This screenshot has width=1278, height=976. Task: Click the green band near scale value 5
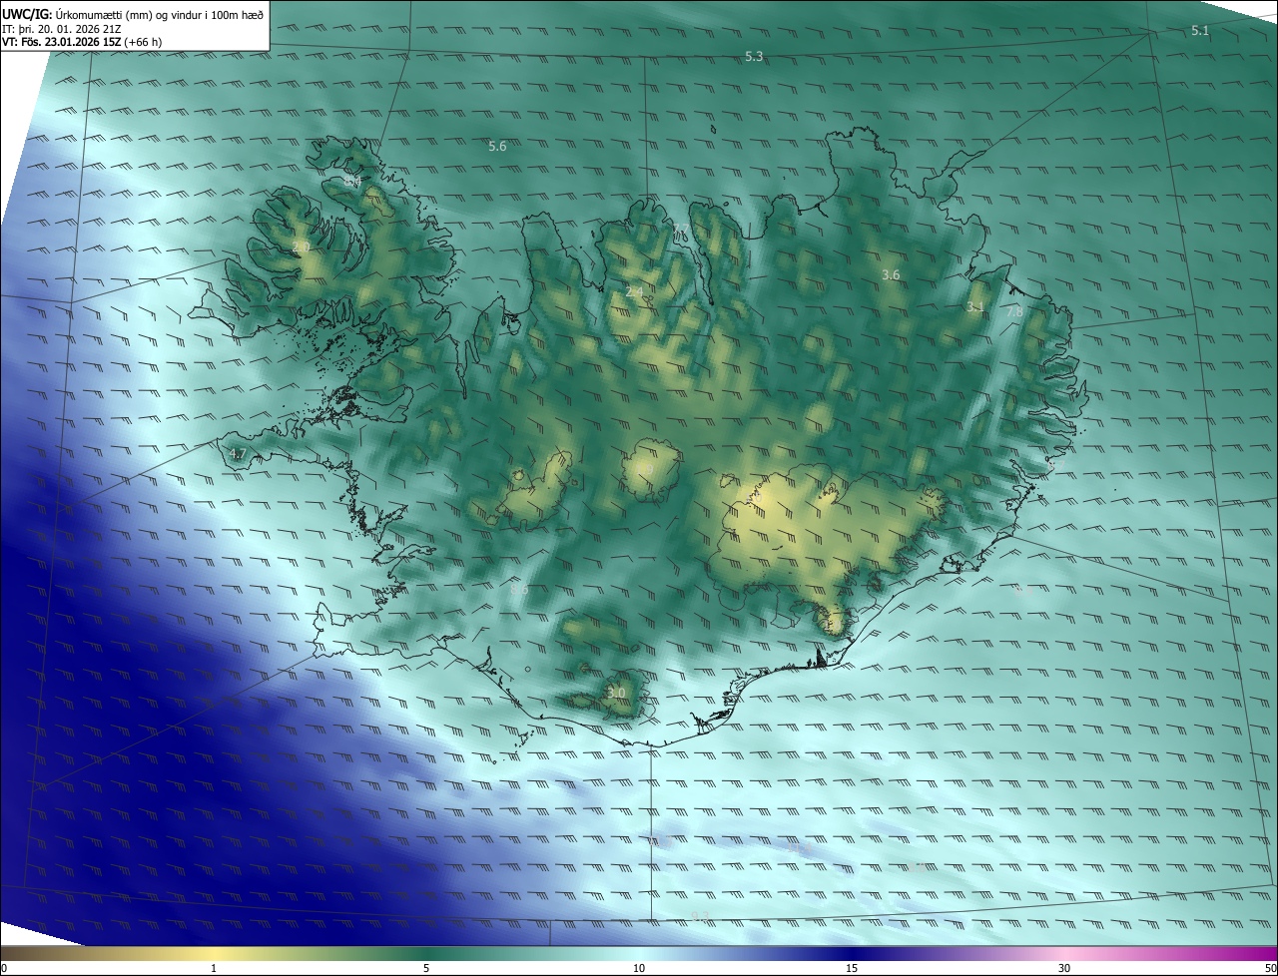point(426,953)
